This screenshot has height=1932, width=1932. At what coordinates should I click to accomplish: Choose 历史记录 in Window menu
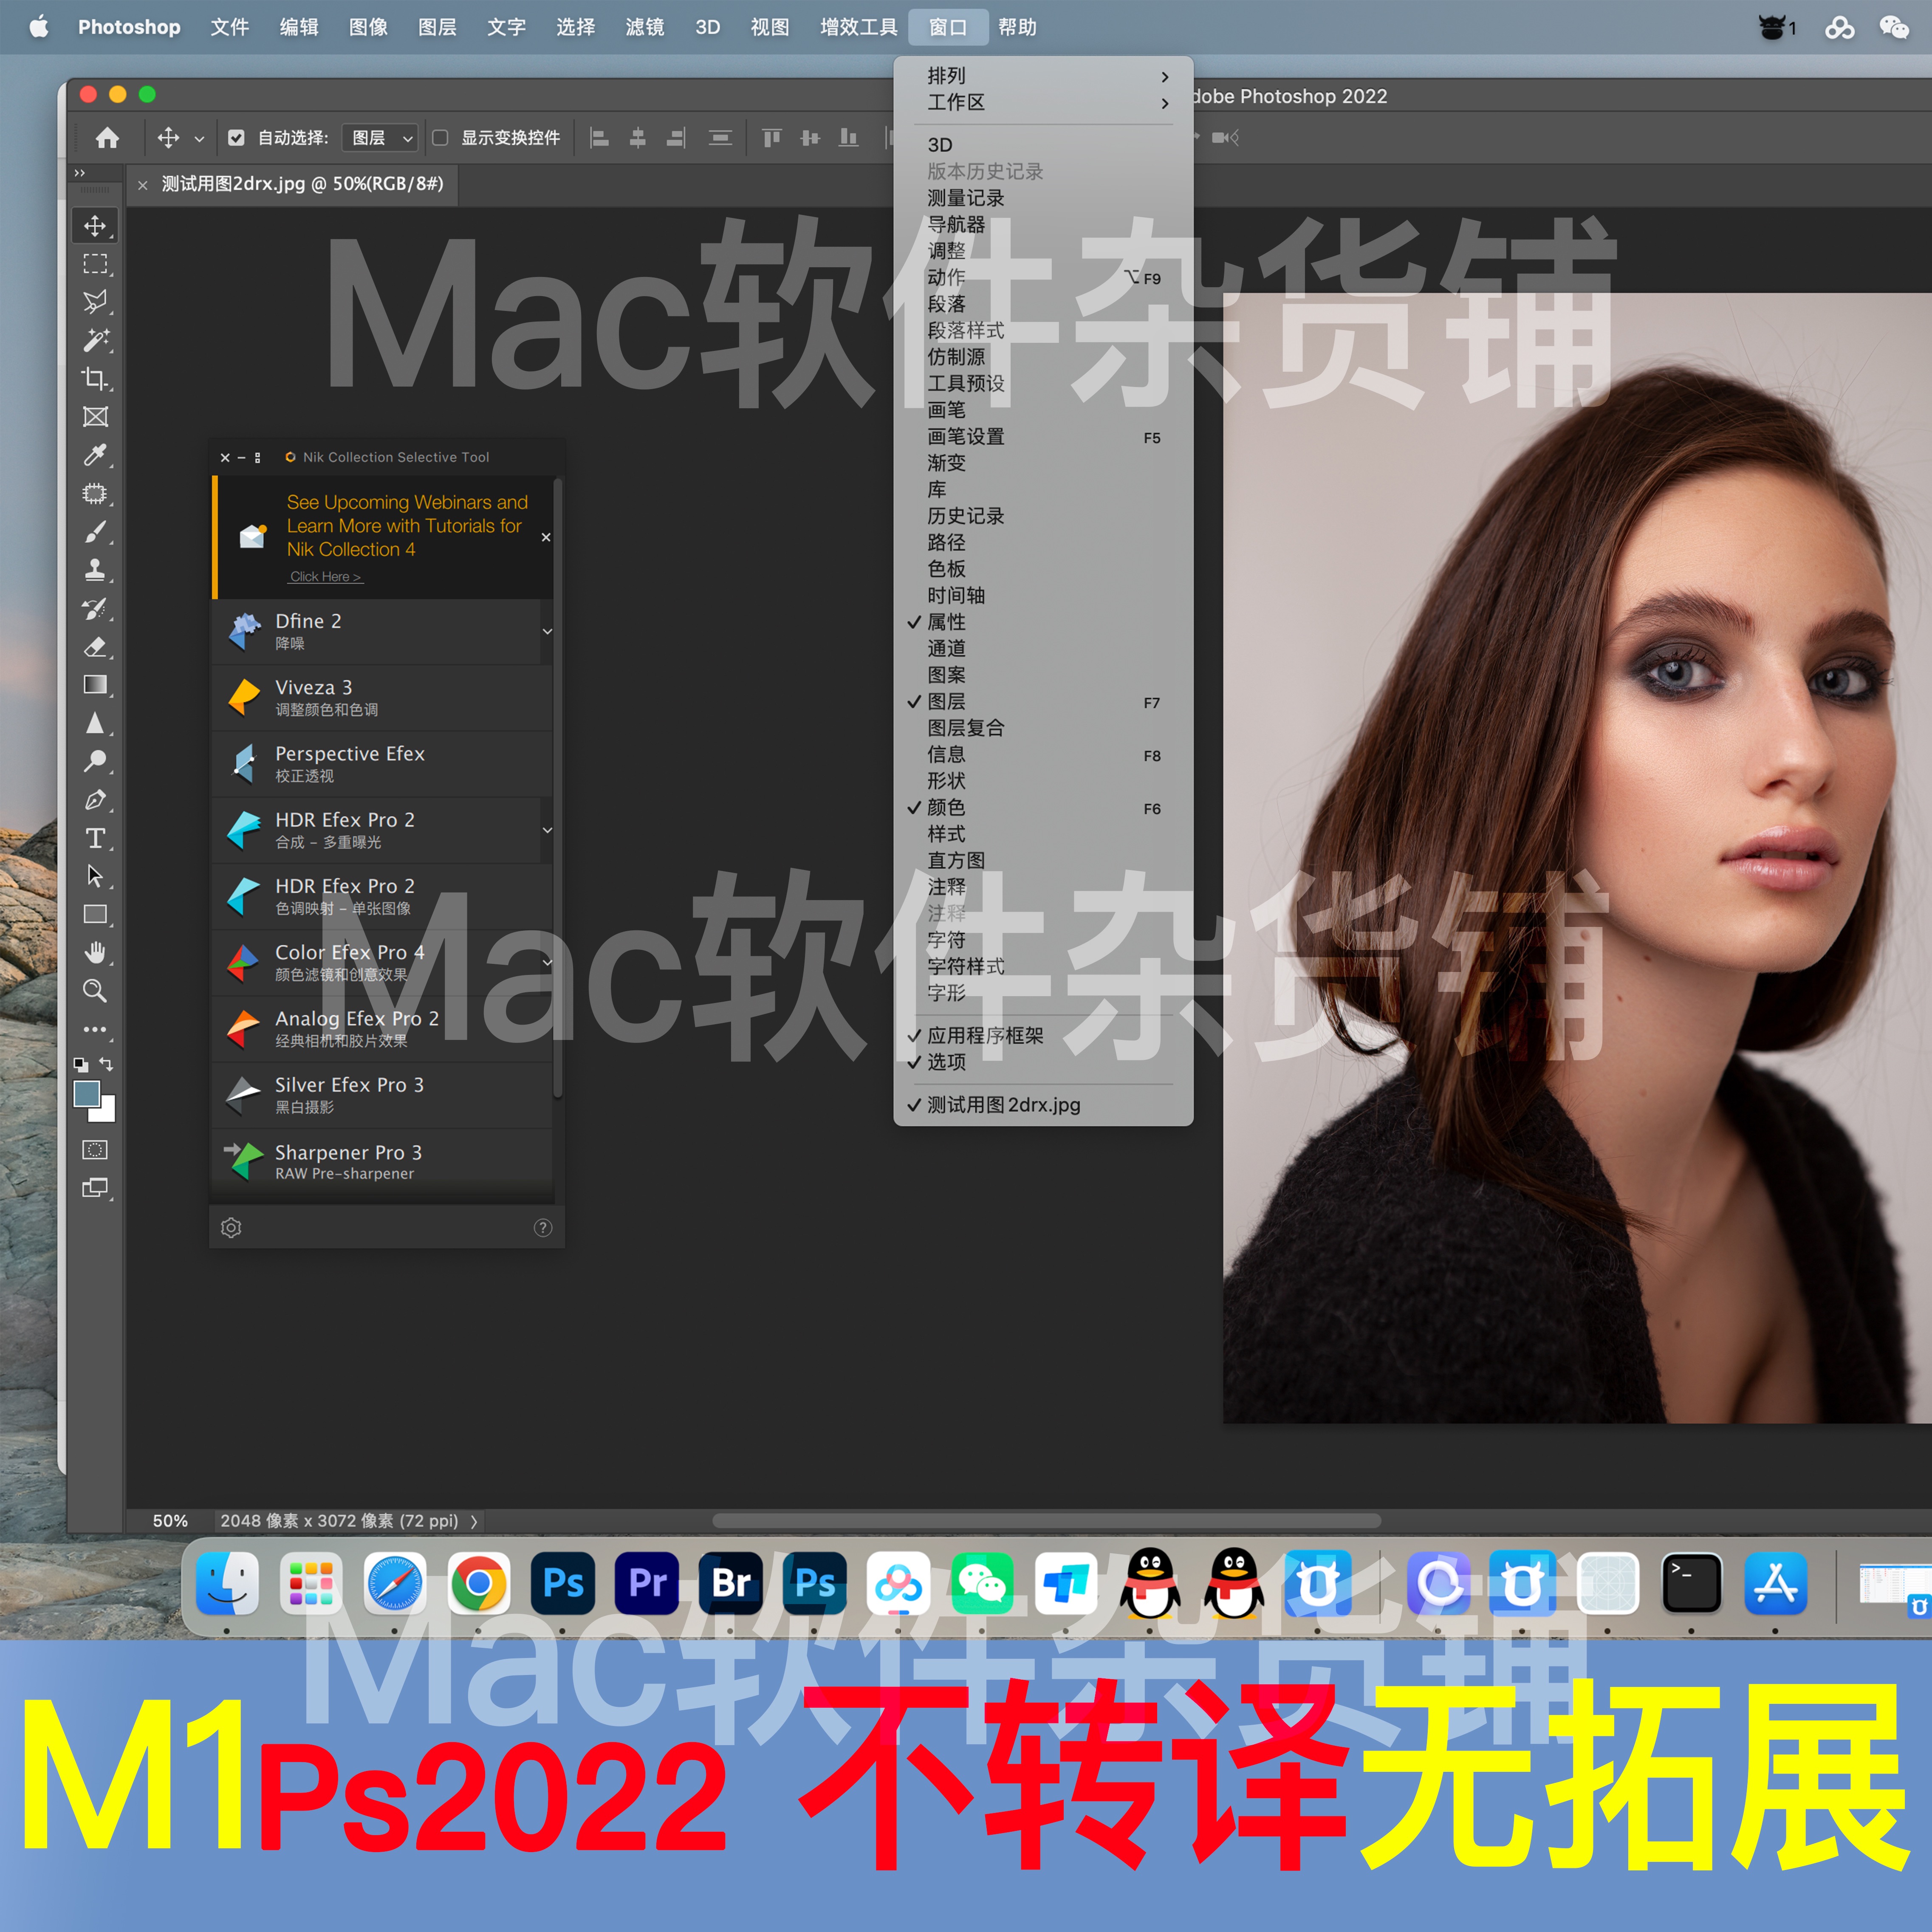[1043, 516]
